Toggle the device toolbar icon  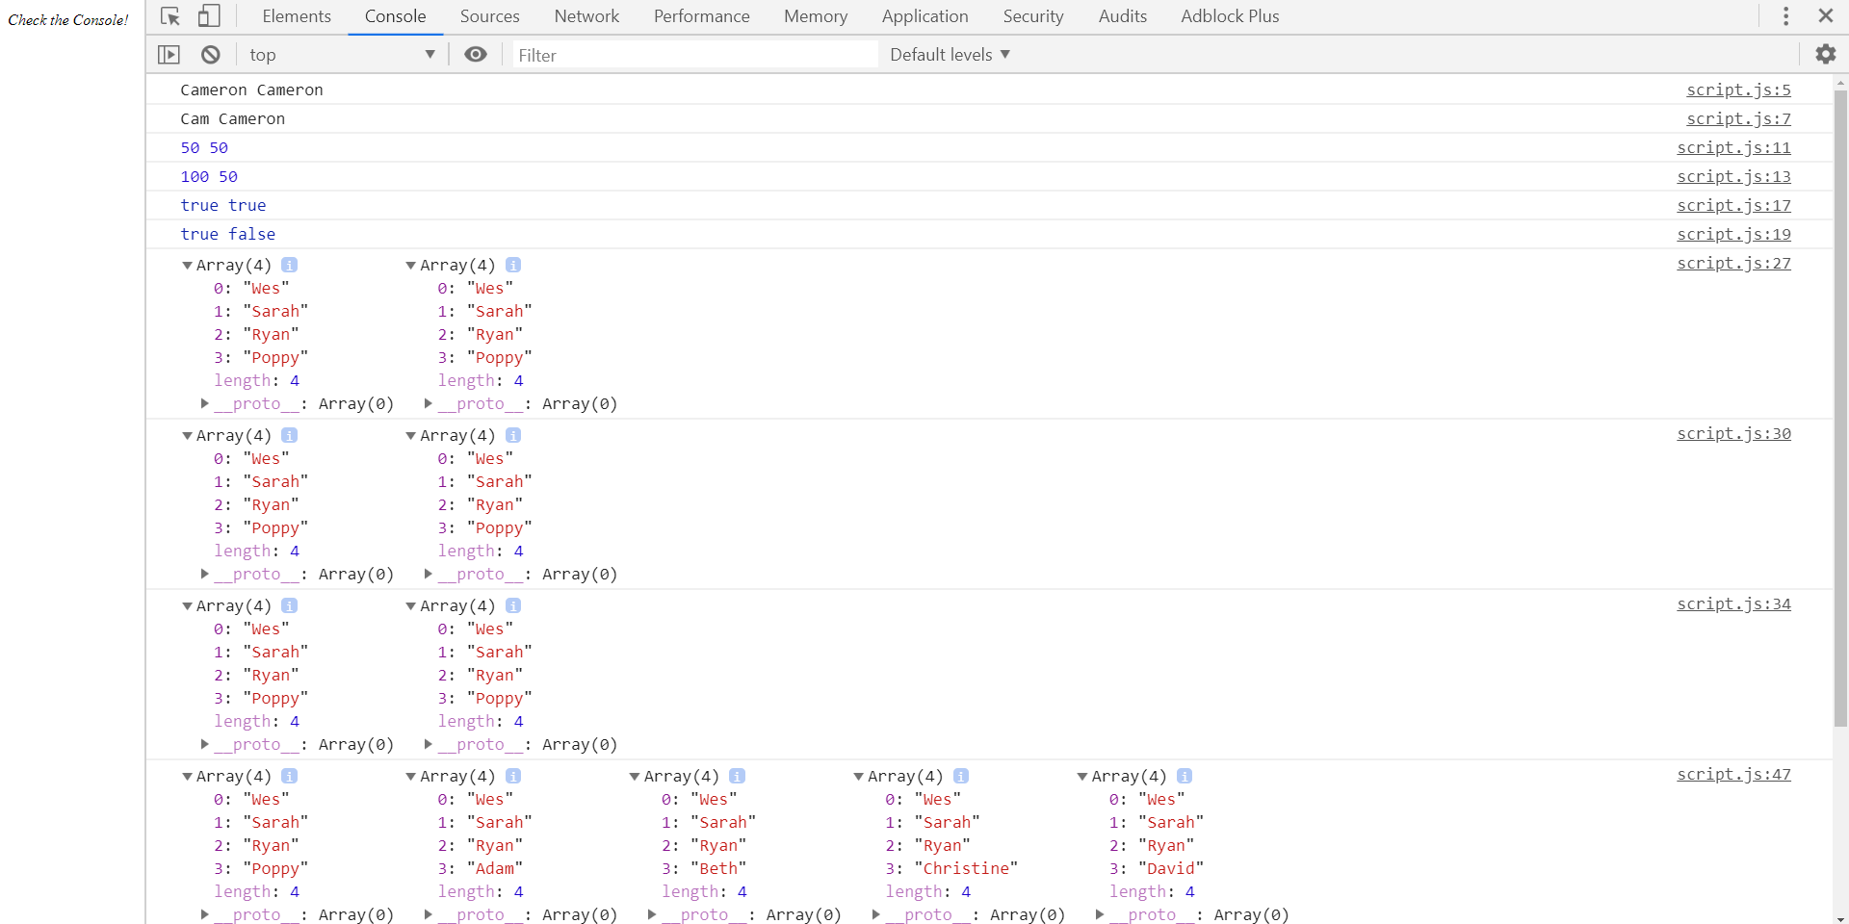coord(209,16)
